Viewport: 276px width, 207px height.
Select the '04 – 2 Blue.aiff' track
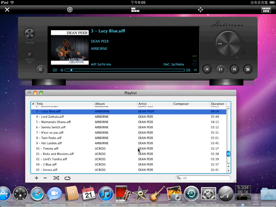click(129, 164)
